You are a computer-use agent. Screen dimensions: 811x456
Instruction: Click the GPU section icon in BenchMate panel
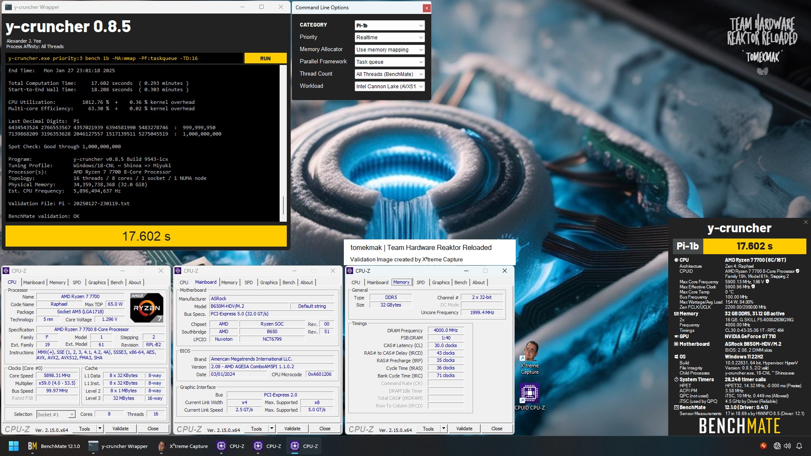tap(676, 337)
